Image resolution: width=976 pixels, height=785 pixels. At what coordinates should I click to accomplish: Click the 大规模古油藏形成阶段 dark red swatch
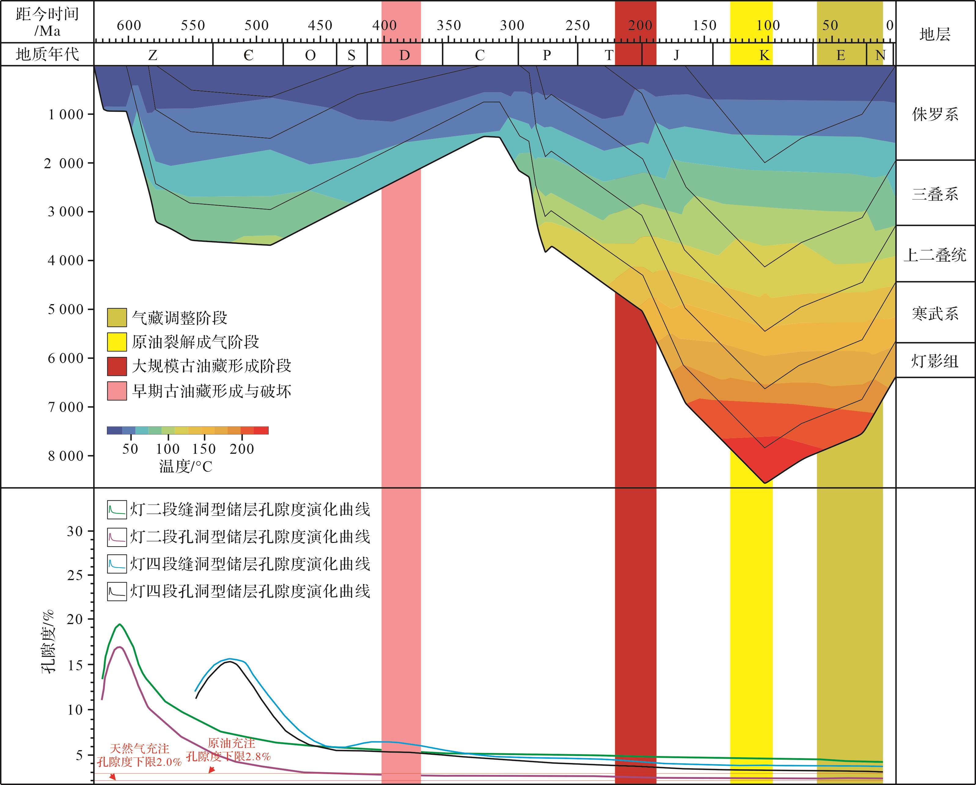click(x=117, y=366)
